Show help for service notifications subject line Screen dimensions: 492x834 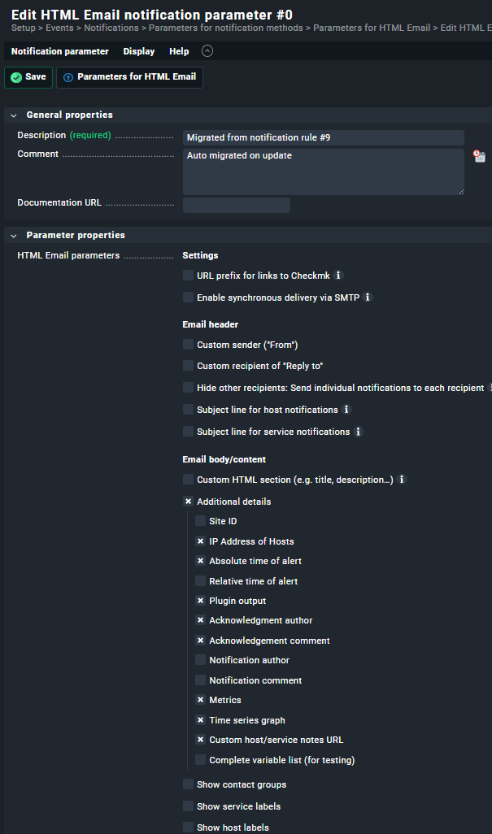click(x=358, y=432)
